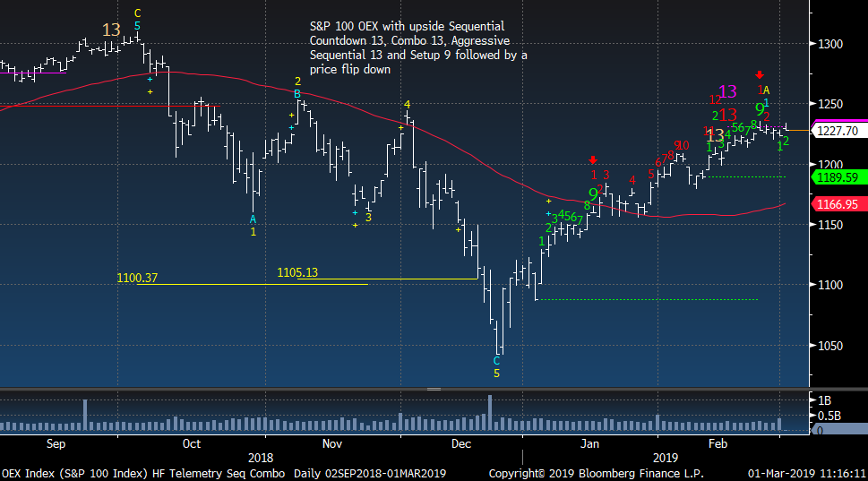Image resolution: width=868 pixels, height=481 pixels.
Task: Click the 1250 y-axis label
Action: (830, 104)
